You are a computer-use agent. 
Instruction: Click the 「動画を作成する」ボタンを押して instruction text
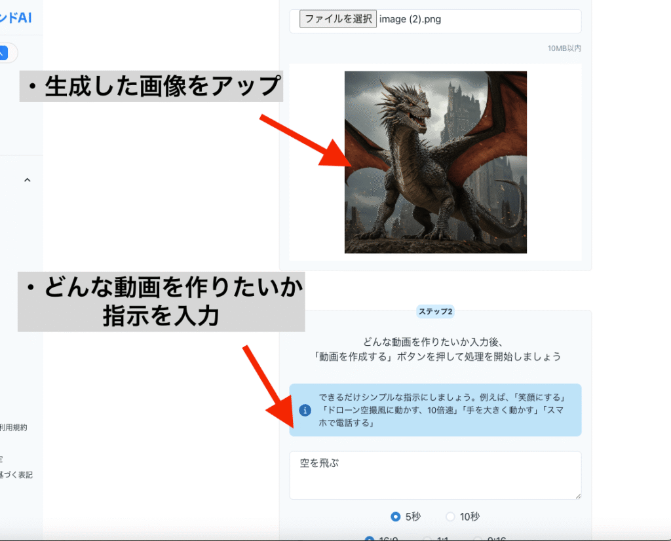(x=437, y=357)
